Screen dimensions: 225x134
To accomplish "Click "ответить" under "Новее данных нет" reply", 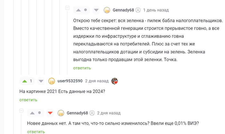I will [x=36, y=132].
